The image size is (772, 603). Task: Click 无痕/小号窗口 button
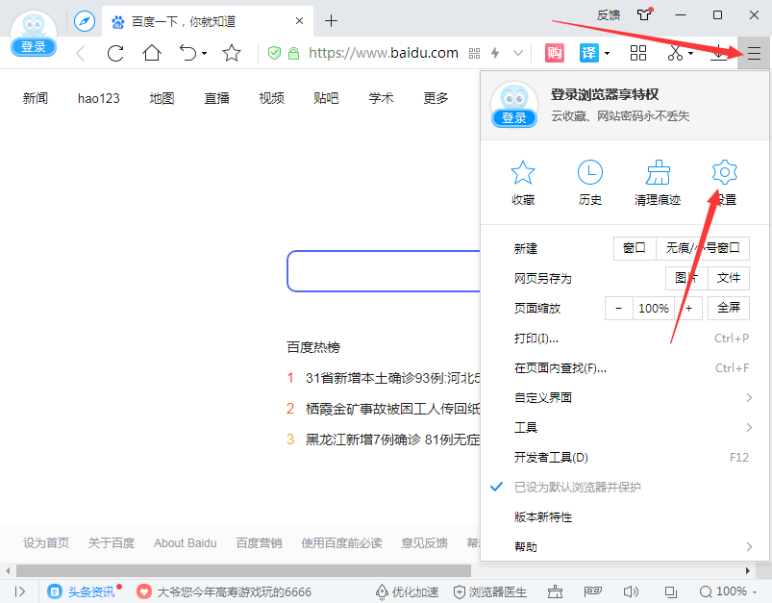pos(703,248)
